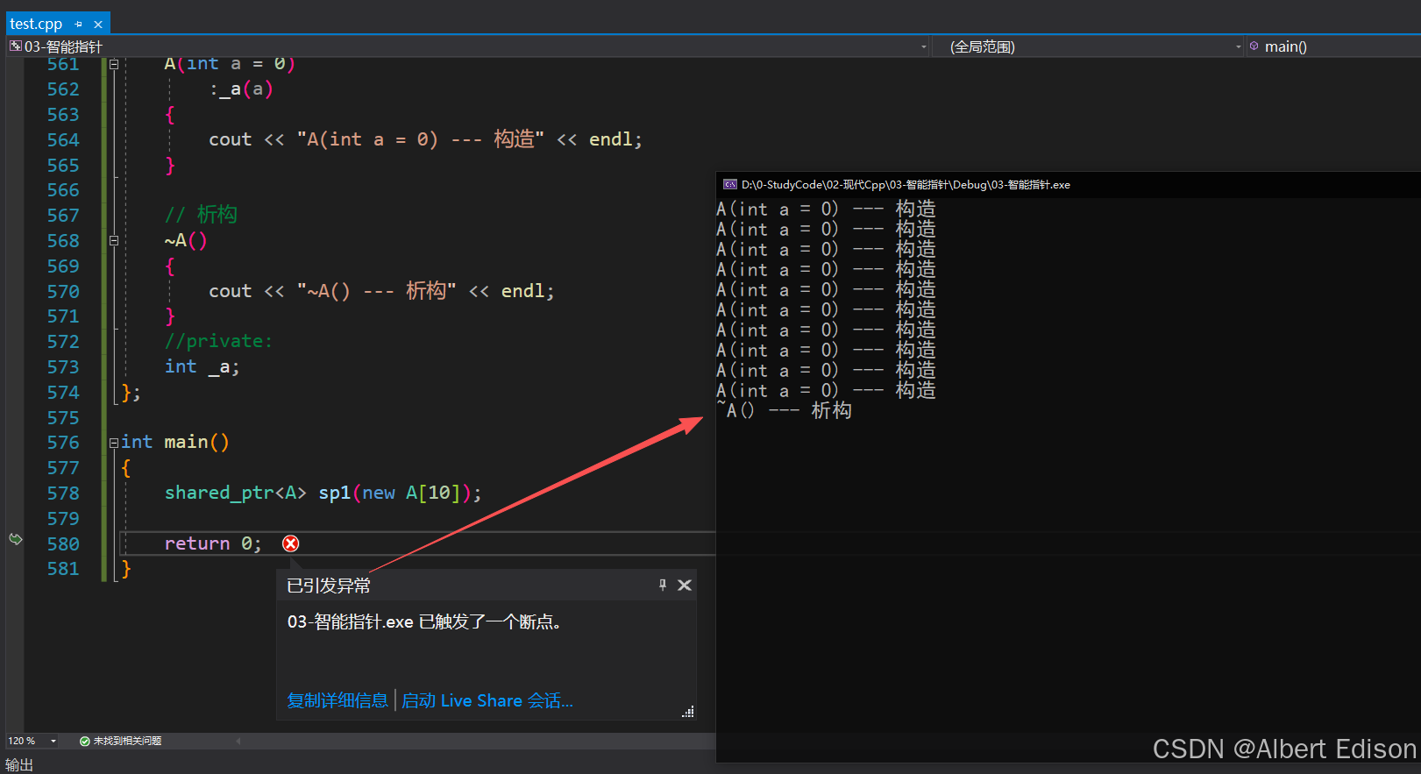
Task: Click the horizontal scrollbar left arrow
Action: [238, 741]
